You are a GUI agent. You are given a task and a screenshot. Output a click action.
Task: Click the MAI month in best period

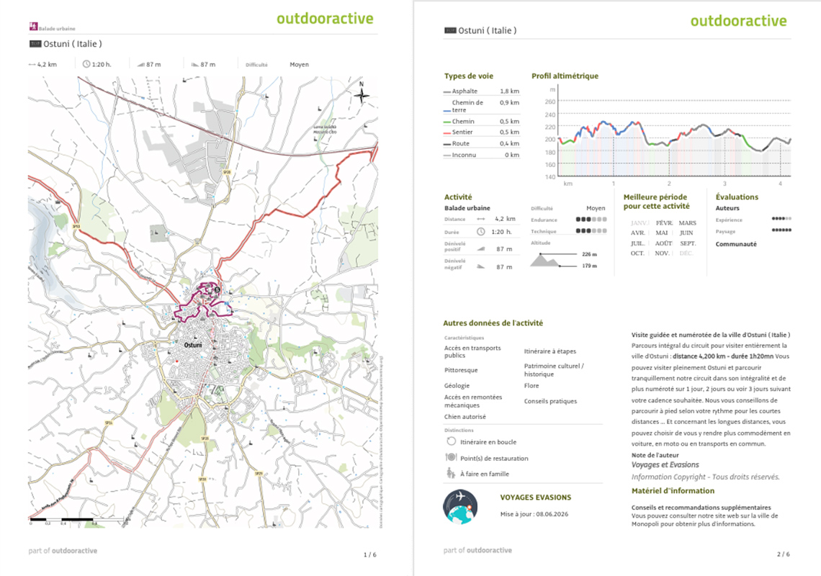click(x=661, y=233)
